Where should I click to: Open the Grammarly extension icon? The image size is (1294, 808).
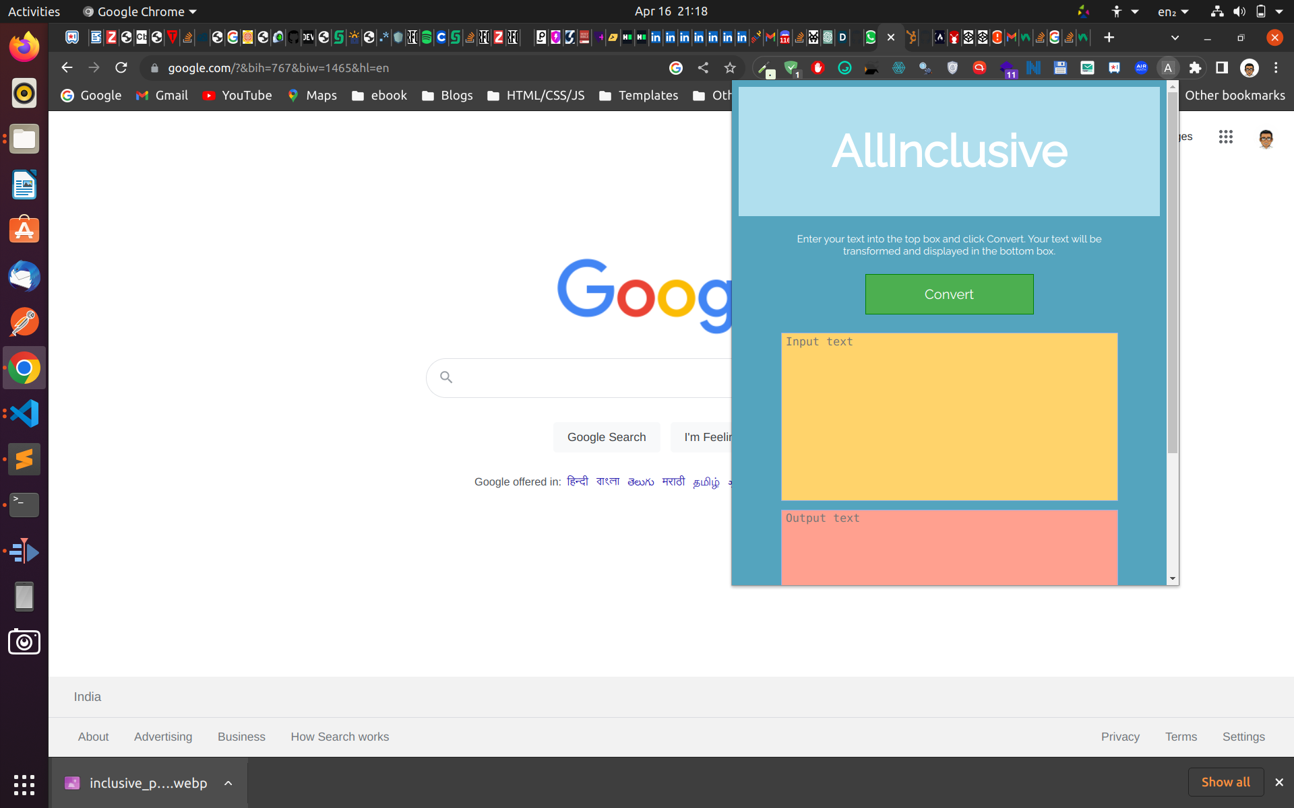pos(844,68)
